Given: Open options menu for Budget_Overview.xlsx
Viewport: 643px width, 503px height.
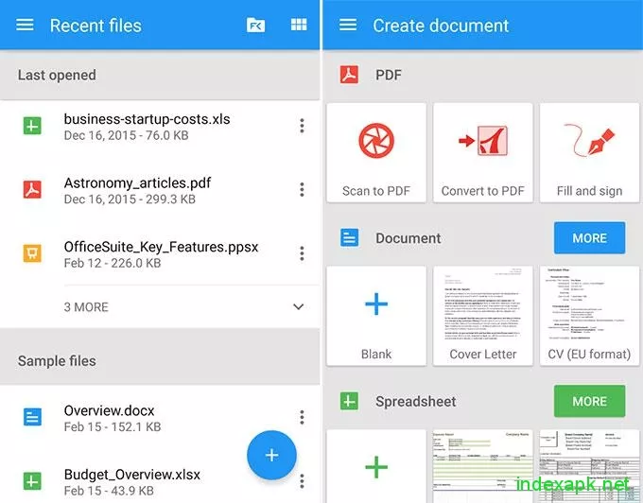Looking at the screenshot, I should [302, 481].
